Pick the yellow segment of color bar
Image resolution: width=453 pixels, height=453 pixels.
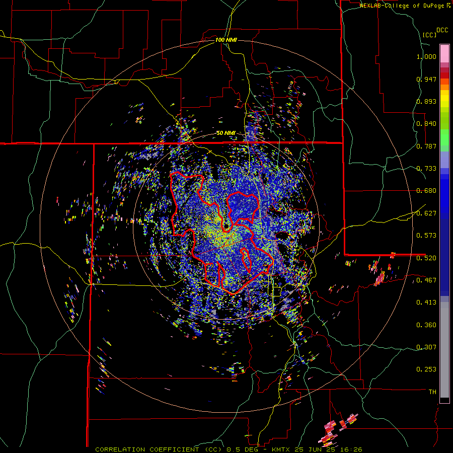(x=444, y=99)
